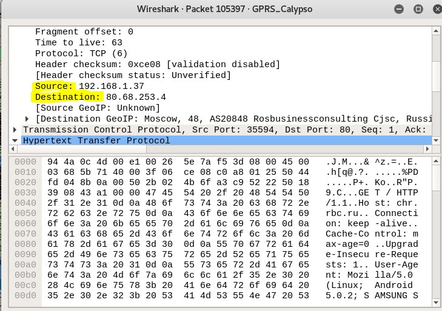Click ASCII text 'T / HTTP' in hex pane
Viewport: 442px width, 311px height.
pyautogui.click(x=396, y=192)
